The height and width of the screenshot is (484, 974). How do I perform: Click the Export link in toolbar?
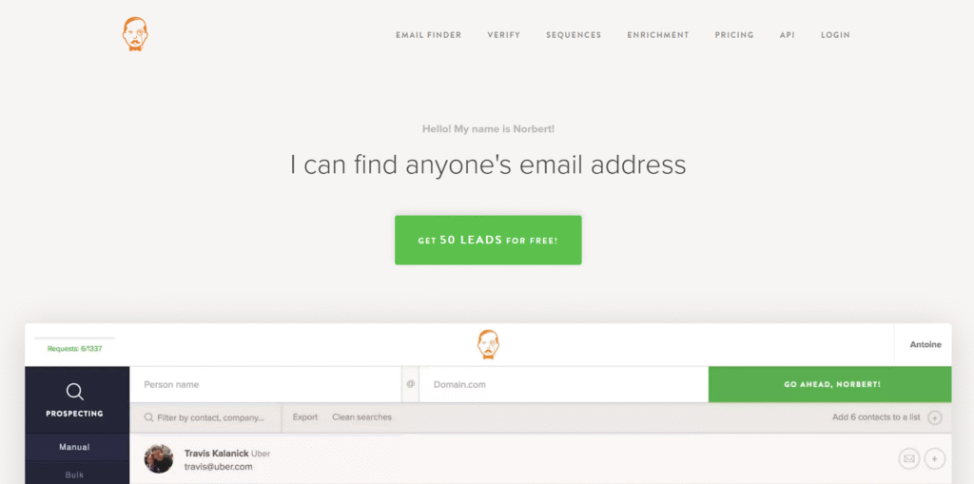pos(305,417)
